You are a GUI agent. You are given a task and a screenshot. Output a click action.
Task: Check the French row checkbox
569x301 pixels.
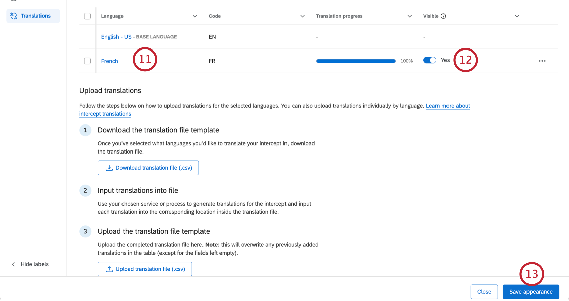tap(87, 61)
